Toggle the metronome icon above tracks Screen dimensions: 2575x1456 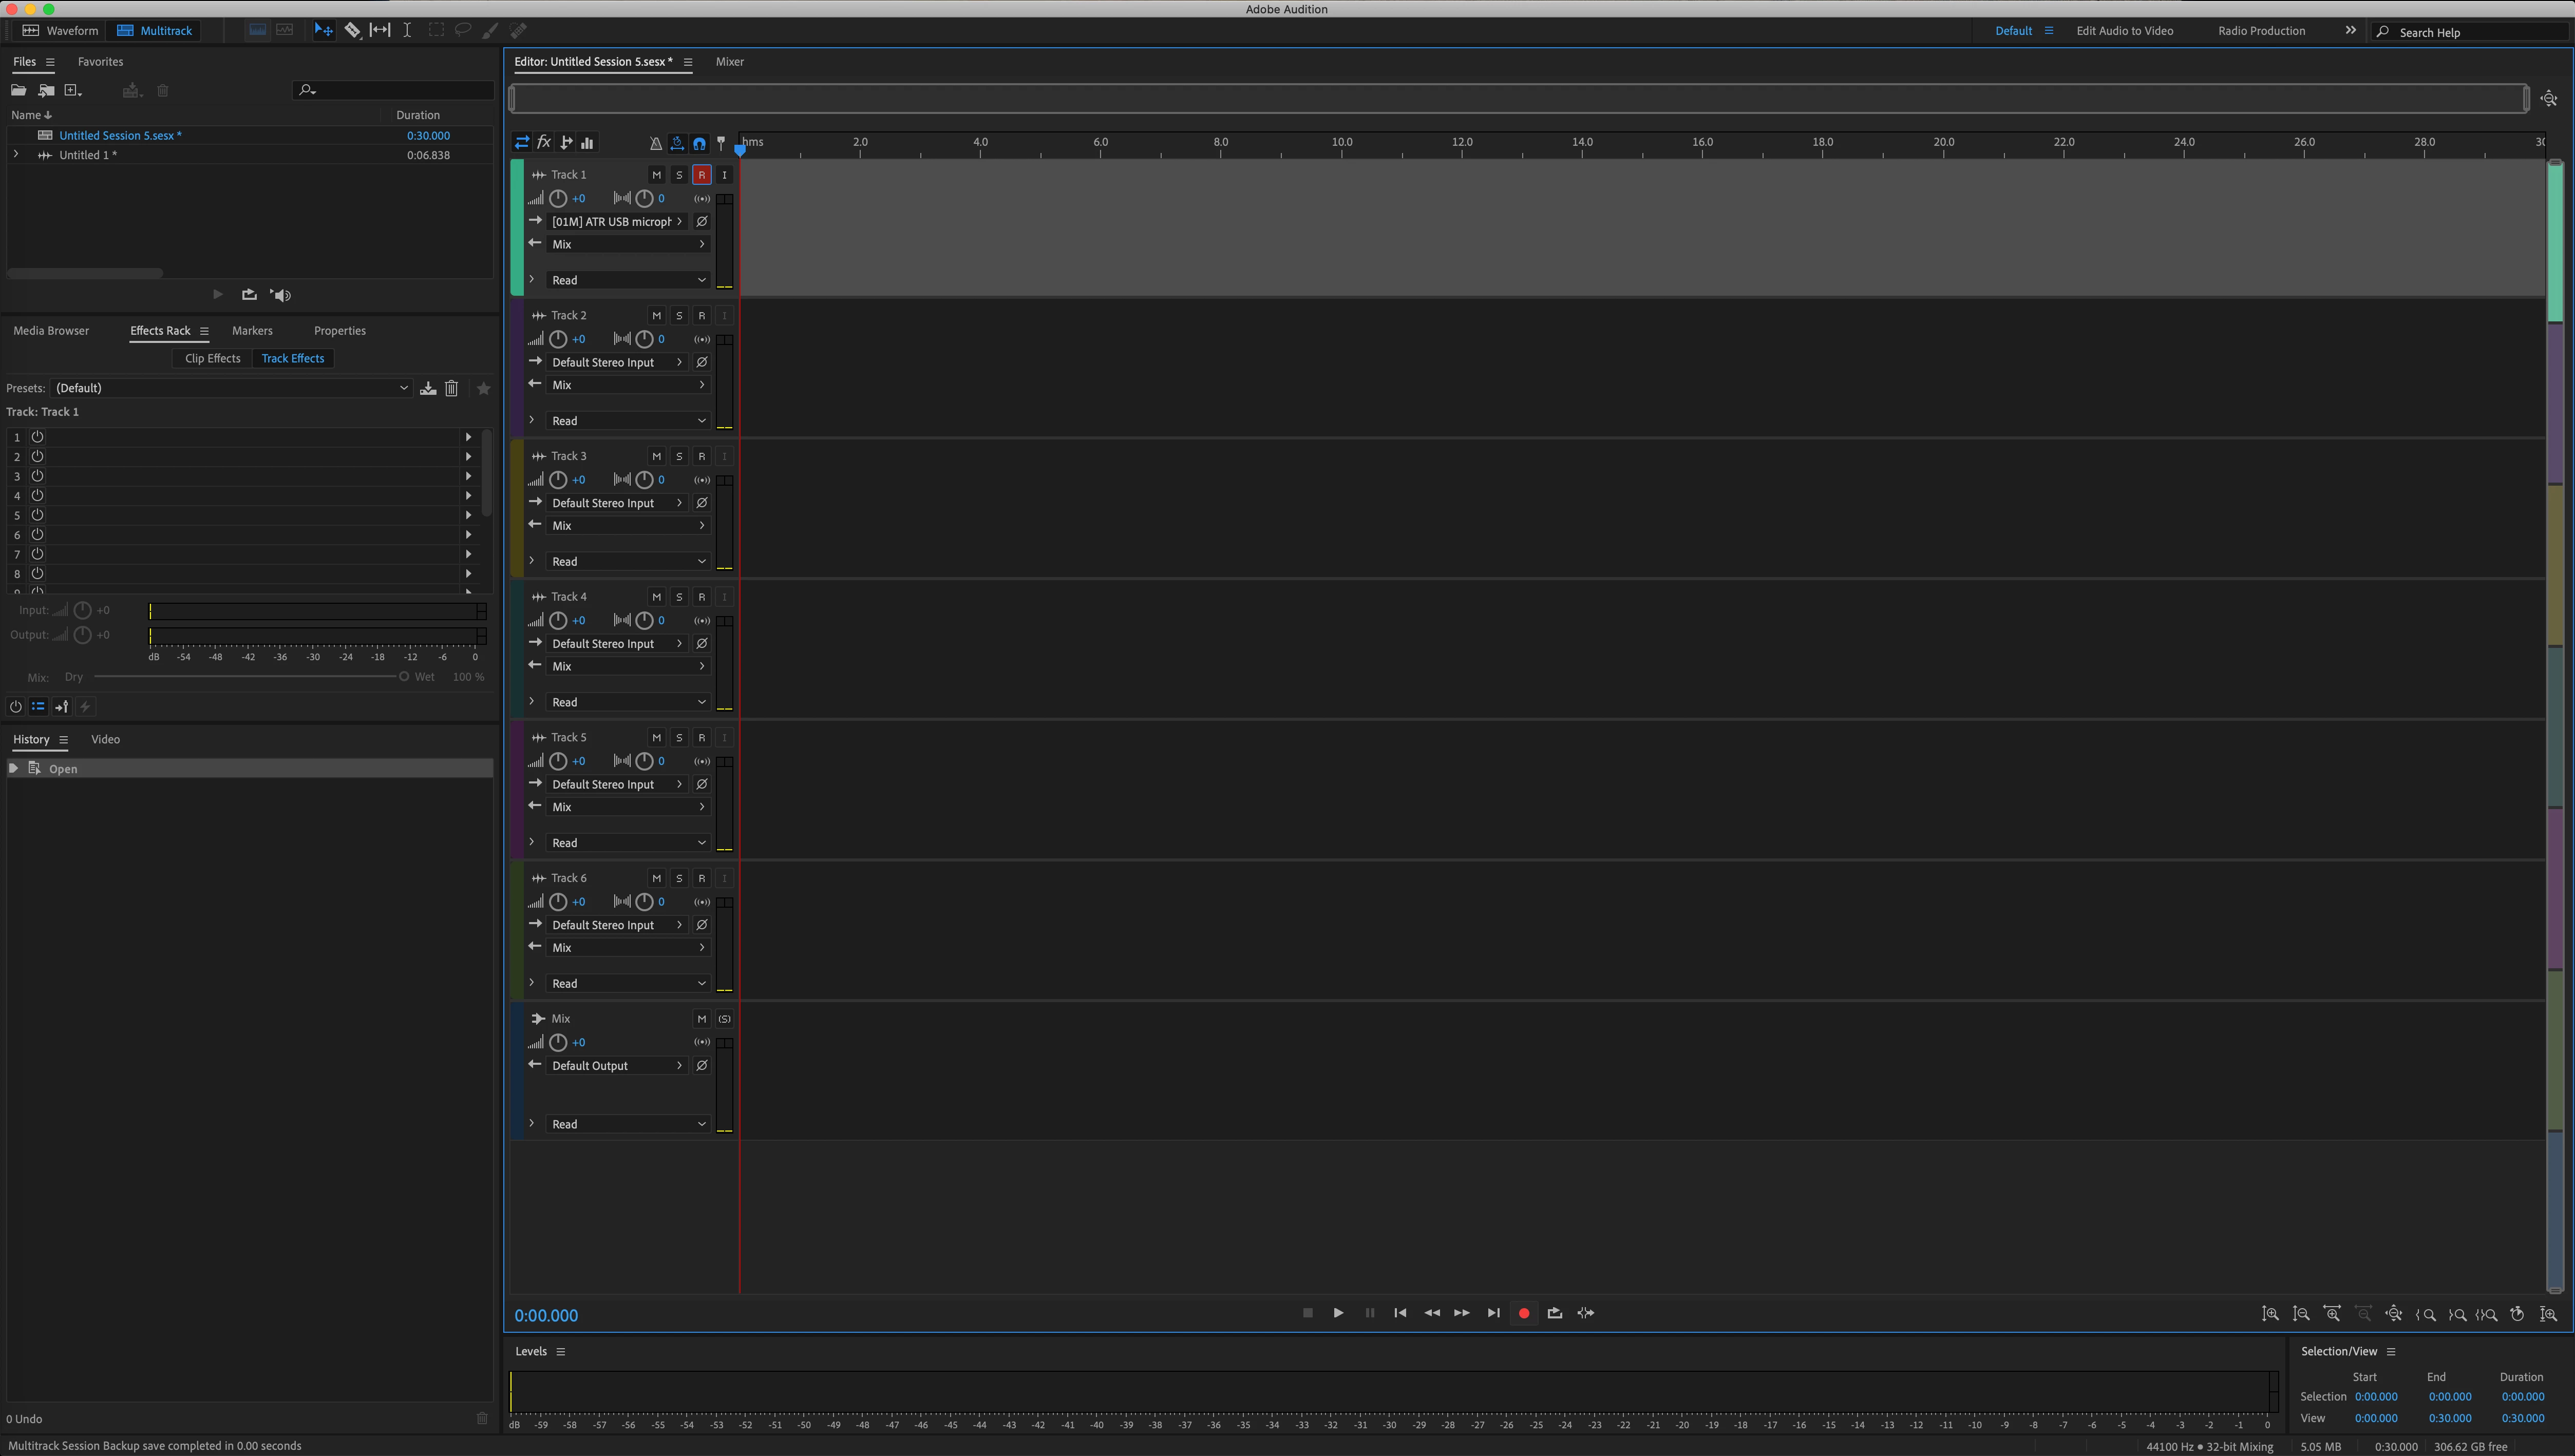[x=655, y=143]
